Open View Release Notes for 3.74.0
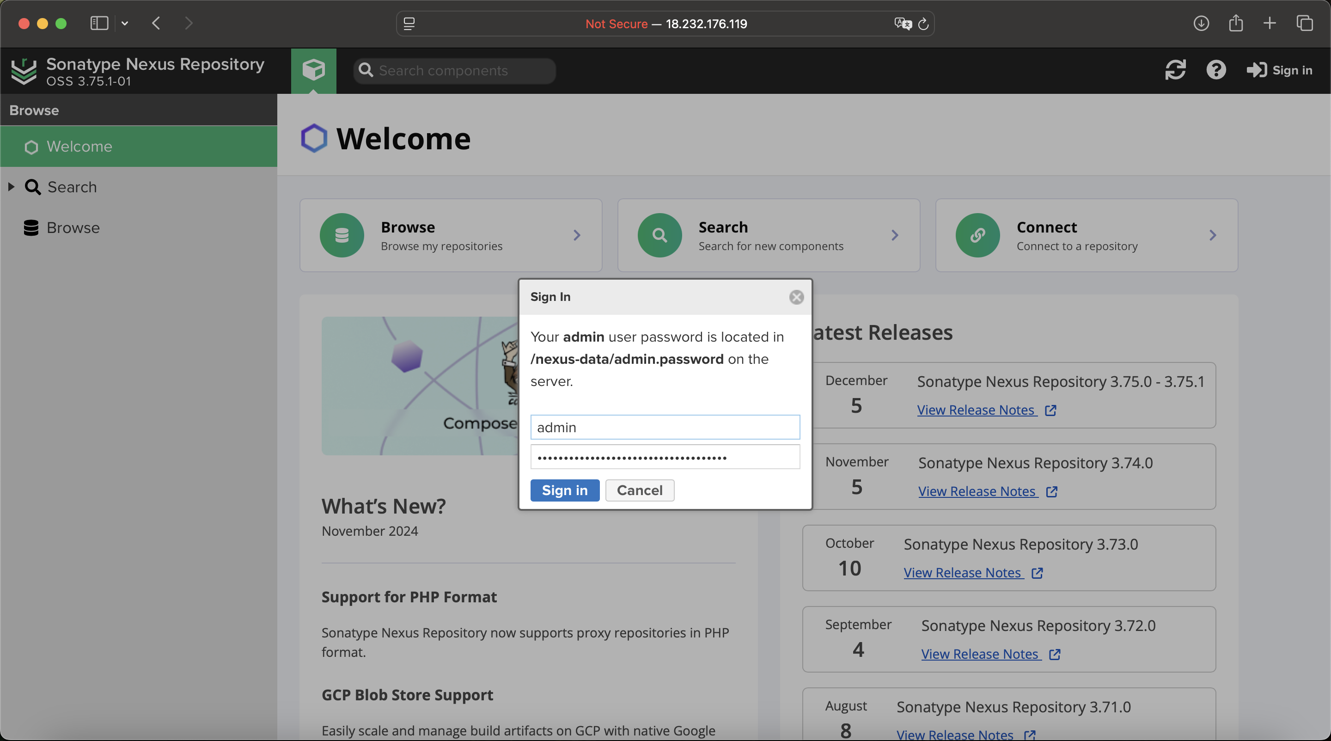1331x741 pixels. coord(977,491)
